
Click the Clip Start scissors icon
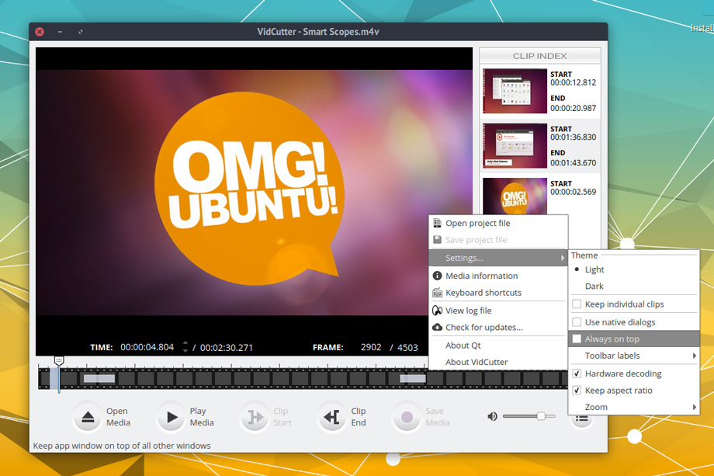[255, 417]
